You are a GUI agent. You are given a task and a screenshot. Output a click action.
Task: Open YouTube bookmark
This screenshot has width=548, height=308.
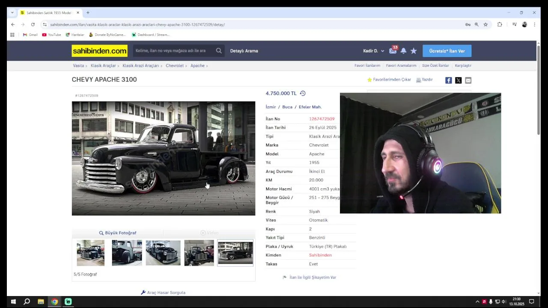pos(51,35)
